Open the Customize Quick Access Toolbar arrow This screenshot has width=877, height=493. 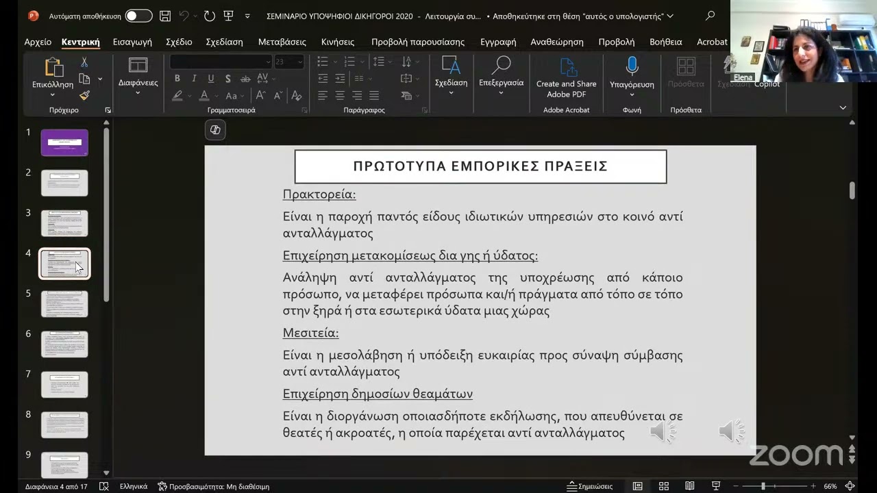[x=247, y=16]
